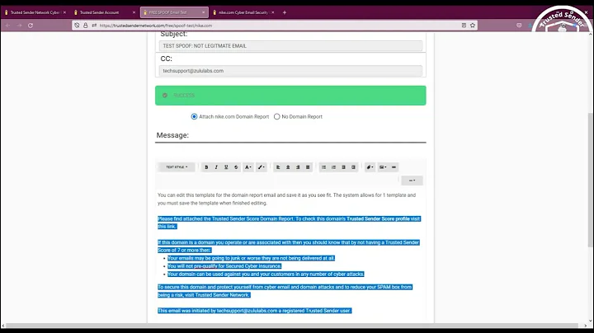Image resolution: width=594 pixels, height=333 pixels.
Task: Toggle bold formatting in message editor
Action: (206, 167)
